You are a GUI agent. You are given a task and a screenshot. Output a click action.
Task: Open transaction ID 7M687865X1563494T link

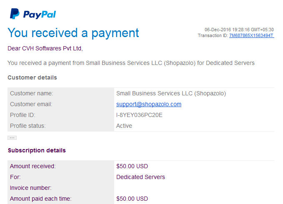(x=252, y=35)
